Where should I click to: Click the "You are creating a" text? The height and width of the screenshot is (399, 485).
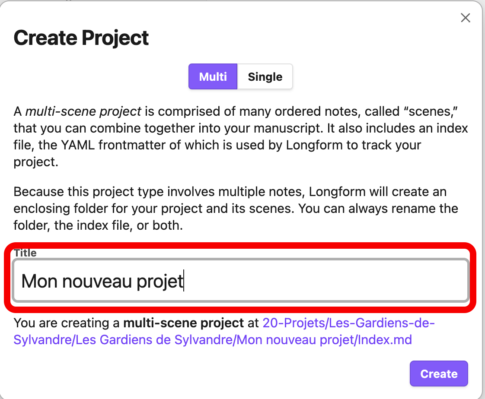click(x=67, y=323)
